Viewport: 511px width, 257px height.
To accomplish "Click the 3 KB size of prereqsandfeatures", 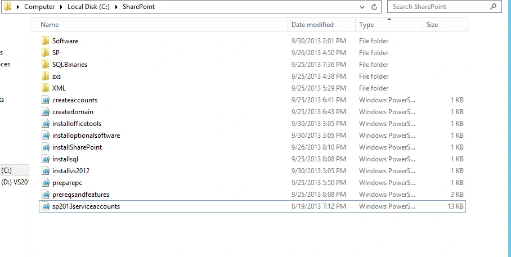I will point(457,195).
